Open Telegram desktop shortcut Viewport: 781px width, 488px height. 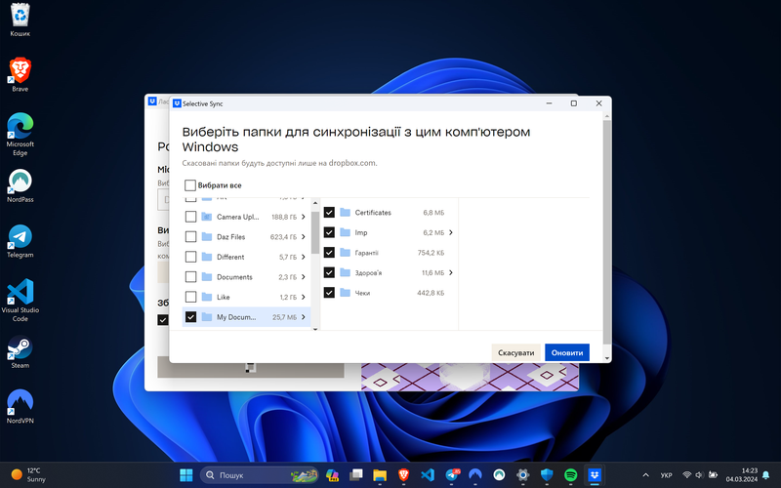20,237
